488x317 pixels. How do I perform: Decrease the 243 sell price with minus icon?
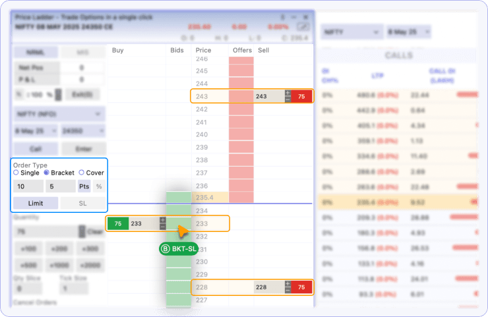[x=288, y=100]
